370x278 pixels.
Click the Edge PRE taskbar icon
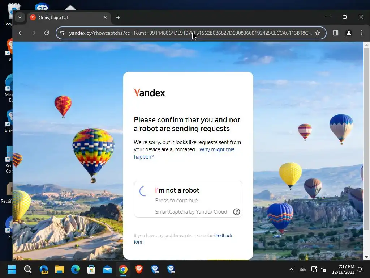pos(44,269)
